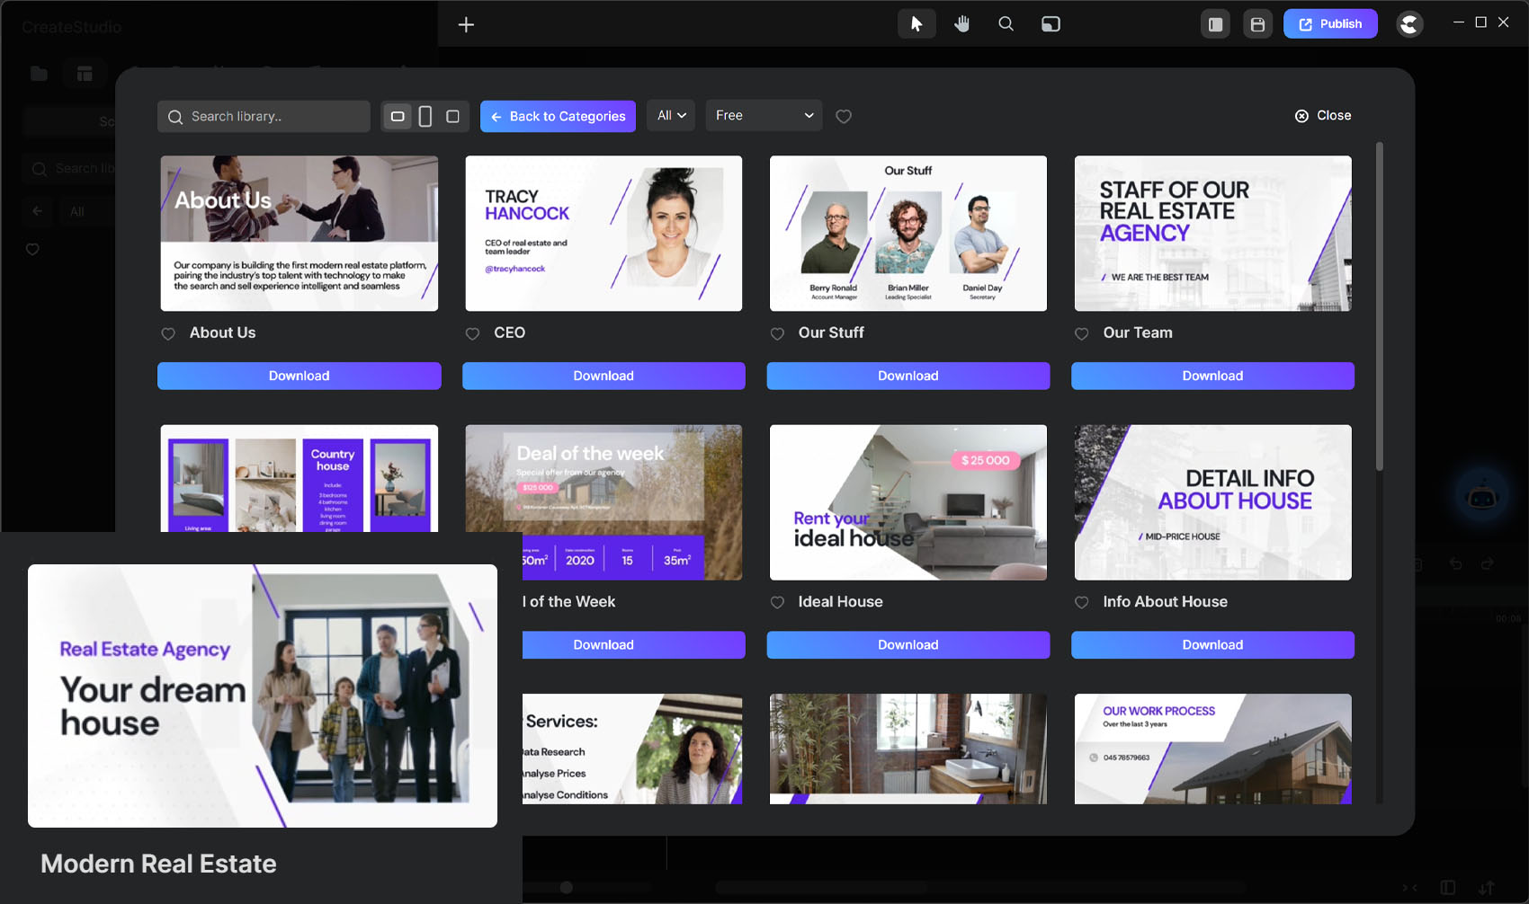
Task: Favorite the Our Team template
Action: pos(1082,333)
